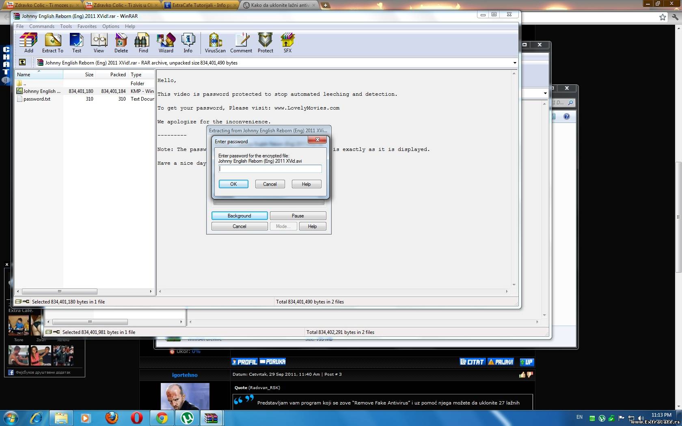Open the Tools menu
The width and height of the screenshot is (682, 426).
tap(66, 26)
